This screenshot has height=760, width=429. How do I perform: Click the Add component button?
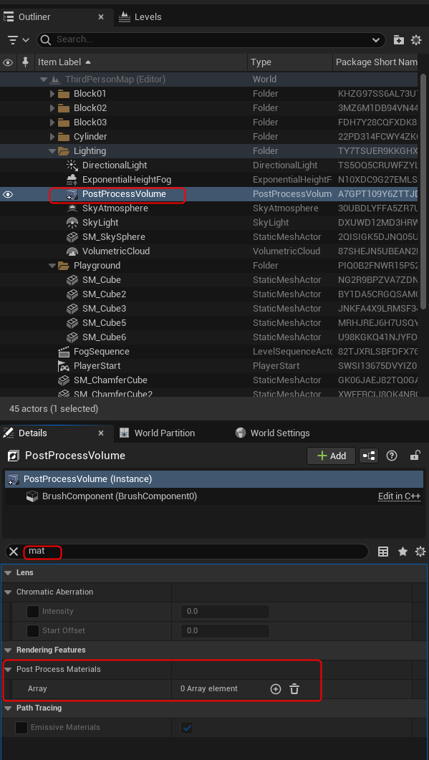point(332,456)
